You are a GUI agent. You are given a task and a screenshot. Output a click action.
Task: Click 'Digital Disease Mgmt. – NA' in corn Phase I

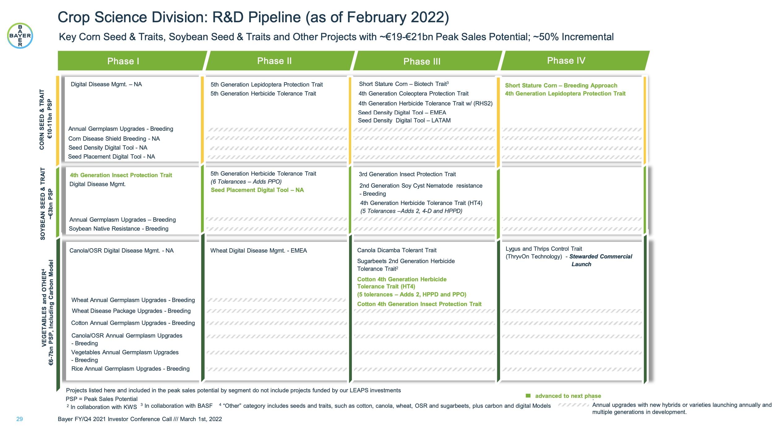[106, 84]
